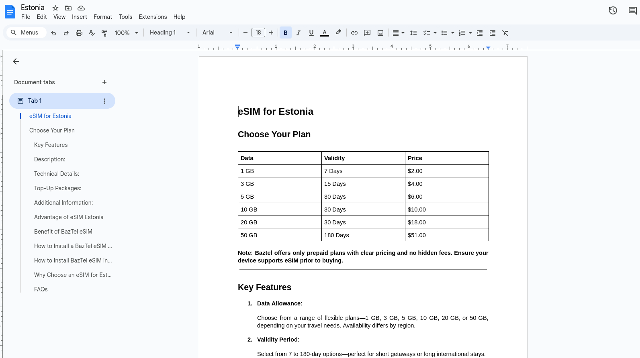Star the Estonia document

coord(55,8)
